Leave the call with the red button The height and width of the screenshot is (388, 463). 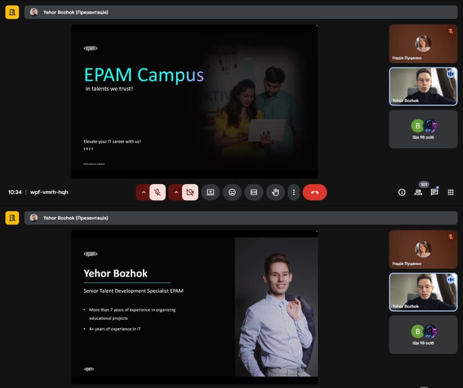[315, 192]
